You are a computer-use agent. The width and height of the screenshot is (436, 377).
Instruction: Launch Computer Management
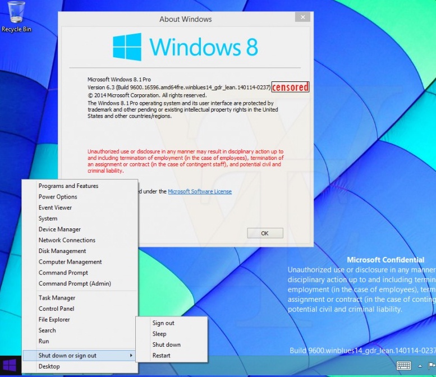coord(80,262)
